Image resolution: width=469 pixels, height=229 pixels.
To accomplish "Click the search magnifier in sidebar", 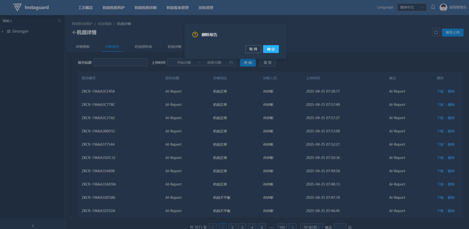I will coord(59,21).
